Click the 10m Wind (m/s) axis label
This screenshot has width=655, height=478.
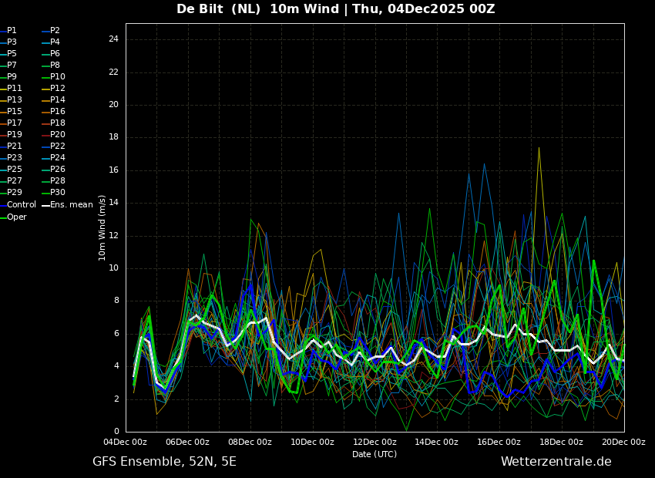pos(102,227)
